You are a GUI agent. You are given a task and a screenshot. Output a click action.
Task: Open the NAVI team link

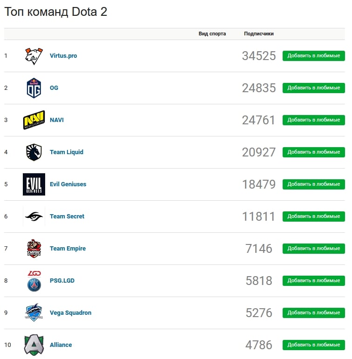[57, 120]
